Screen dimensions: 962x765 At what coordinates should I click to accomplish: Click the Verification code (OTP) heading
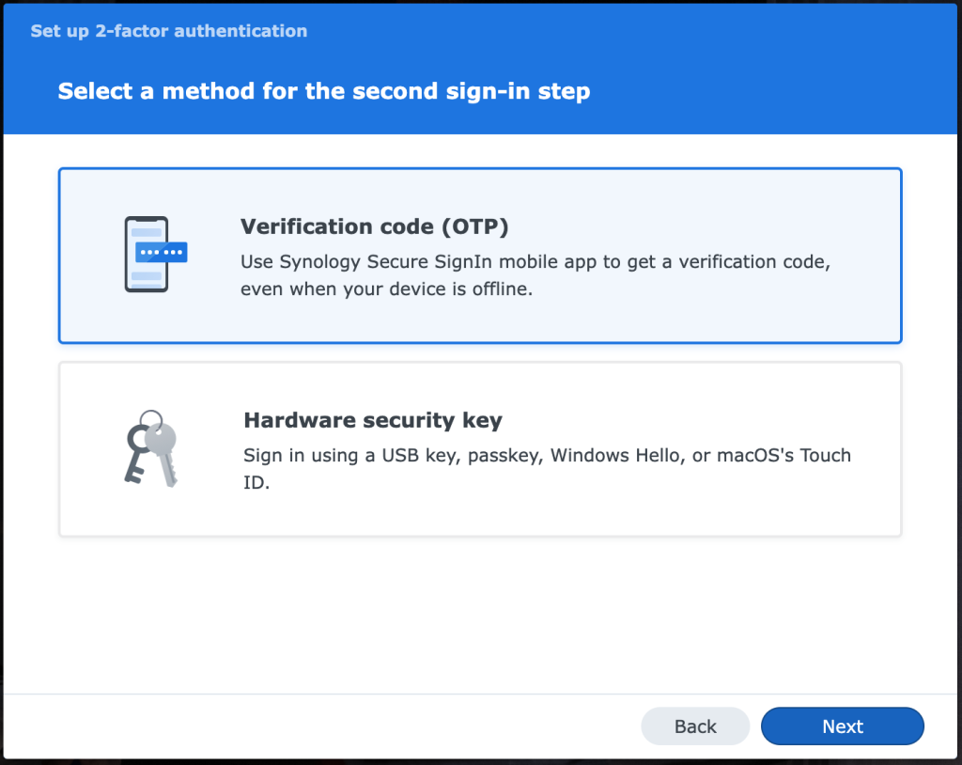(x=374, y=226)
